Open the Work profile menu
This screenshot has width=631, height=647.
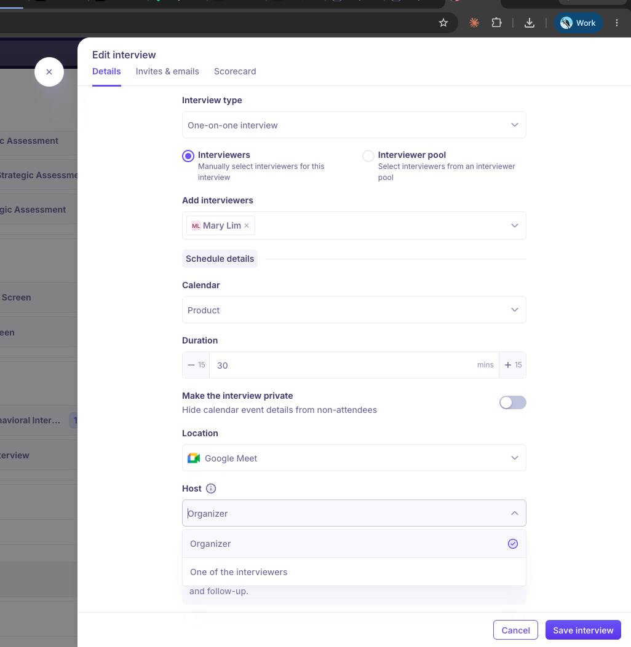coord(578,23)
